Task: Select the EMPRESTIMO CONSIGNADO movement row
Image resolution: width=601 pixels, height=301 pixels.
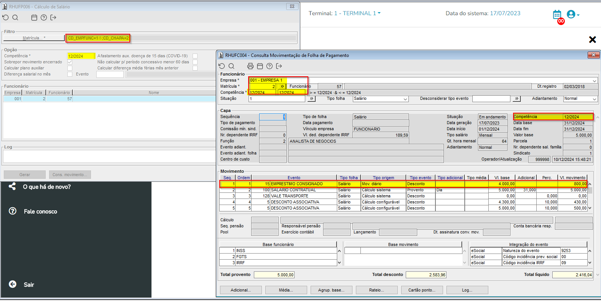Action: [x=297, y=184]
